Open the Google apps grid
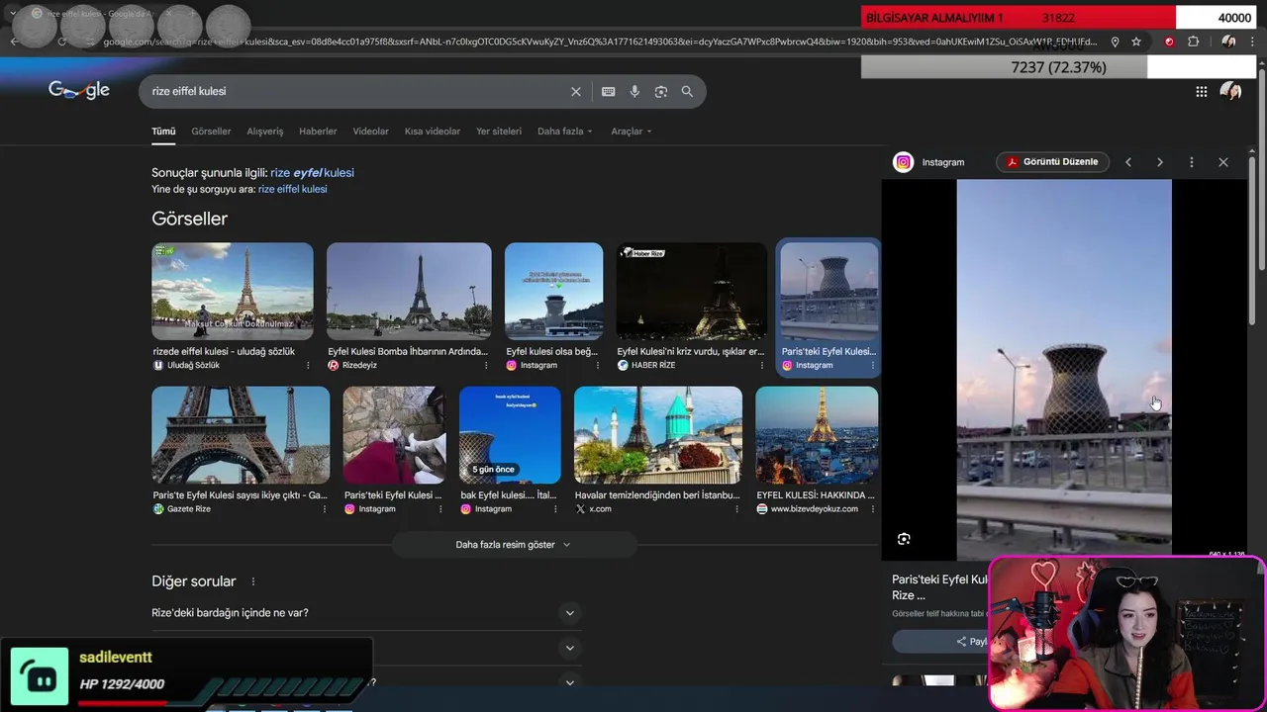Viewport: 1267px width, 712px height. (1201, 91)
